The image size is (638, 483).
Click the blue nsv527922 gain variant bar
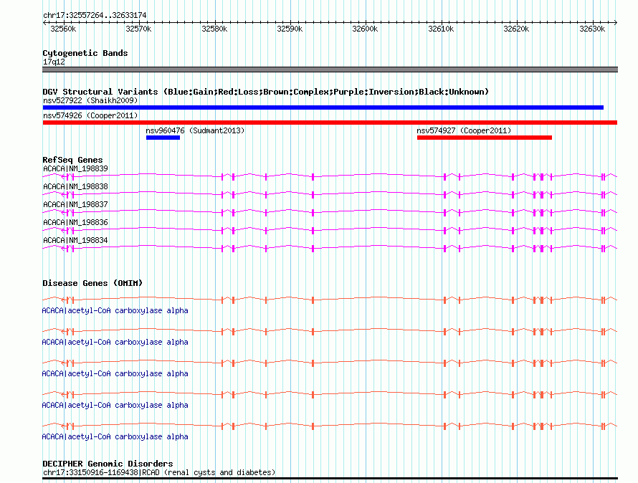click(323, 107)
